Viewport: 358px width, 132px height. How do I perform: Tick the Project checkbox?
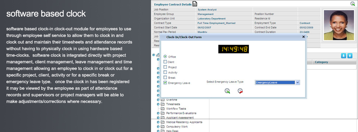coord(165,67)
